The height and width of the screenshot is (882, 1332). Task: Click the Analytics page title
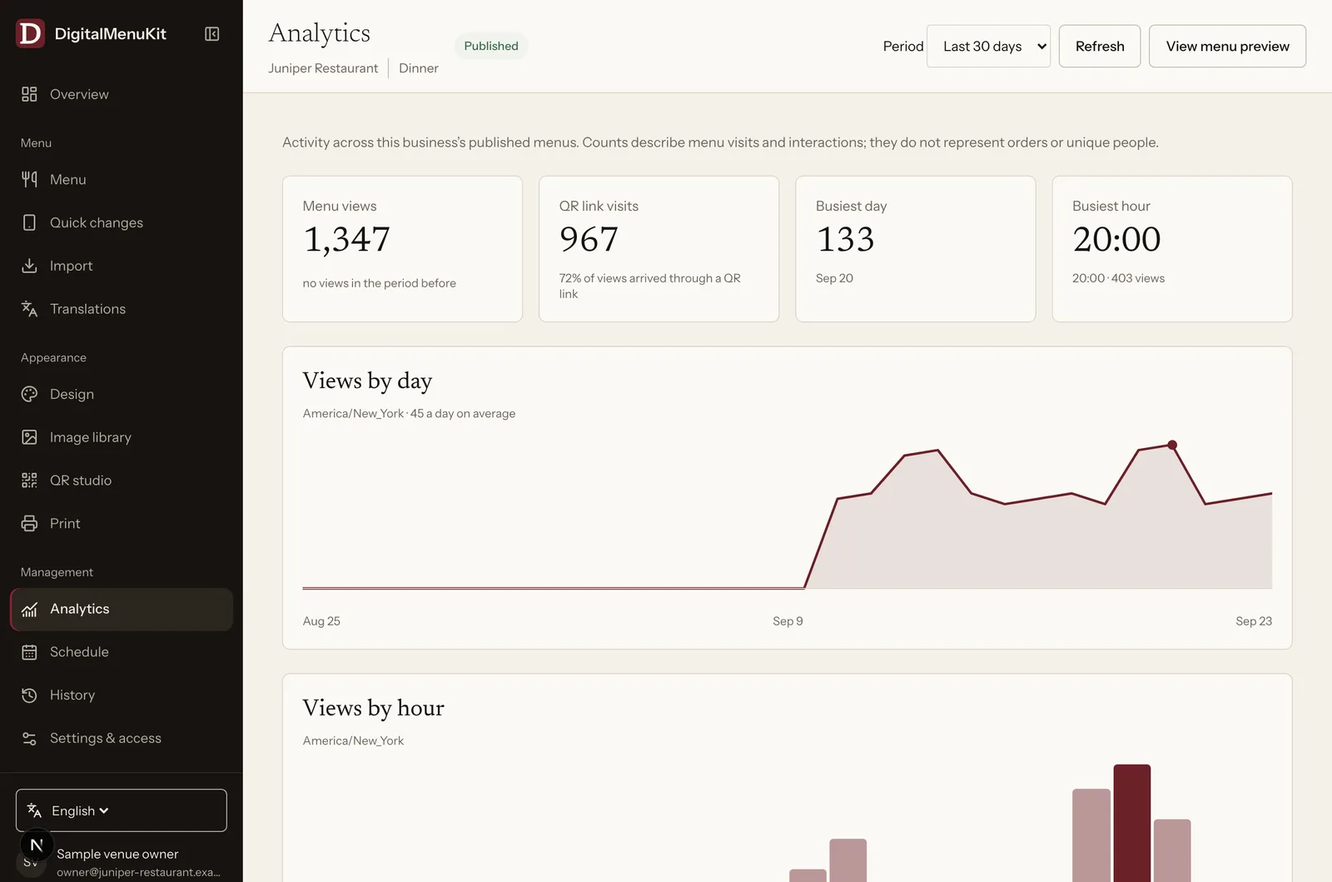pos(320,32)
